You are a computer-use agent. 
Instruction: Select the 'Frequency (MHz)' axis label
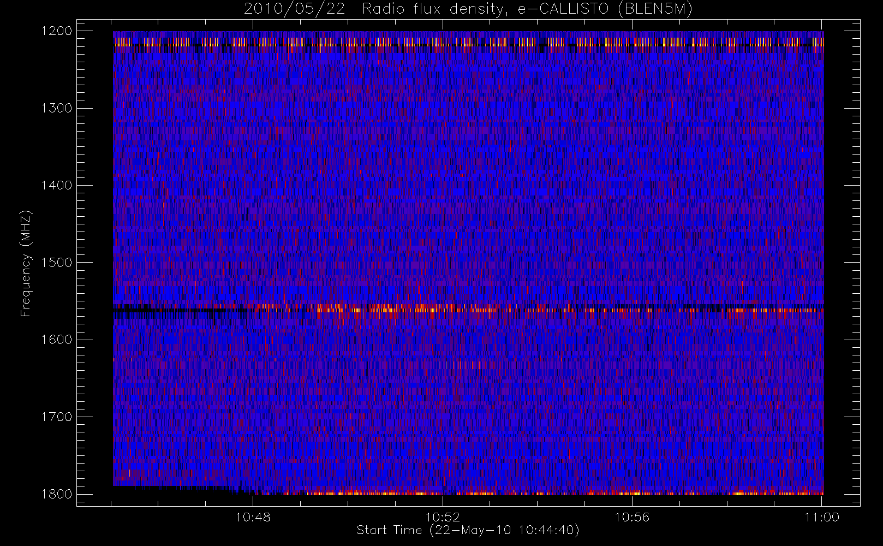point(26,263)
